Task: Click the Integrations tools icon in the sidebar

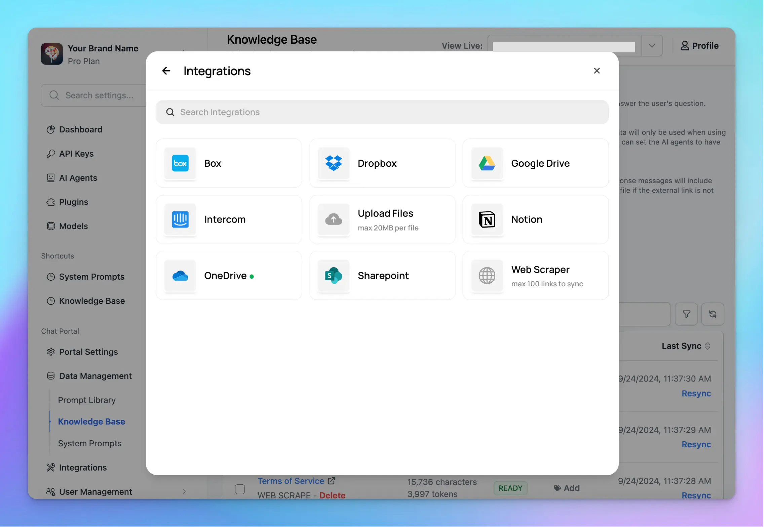Action: tap(51, 468)
